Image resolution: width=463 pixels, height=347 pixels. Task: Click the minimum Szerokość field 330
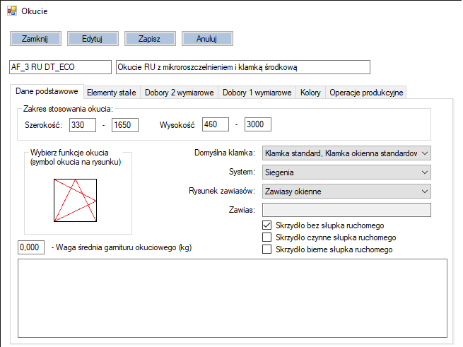click(x=83, y=125)
